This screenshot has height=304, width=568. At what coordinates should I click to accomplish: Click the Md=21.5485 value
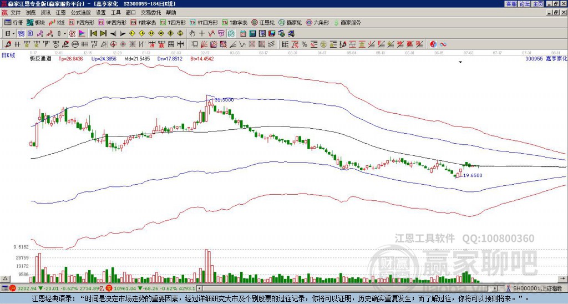coord(138,59)
